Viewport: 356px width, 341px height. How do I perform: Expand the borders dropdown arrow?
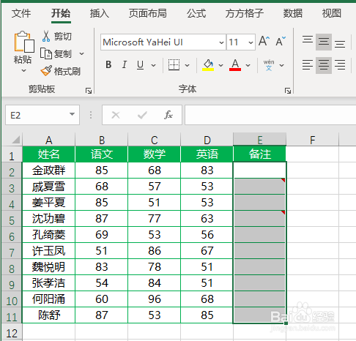[187, 65]
